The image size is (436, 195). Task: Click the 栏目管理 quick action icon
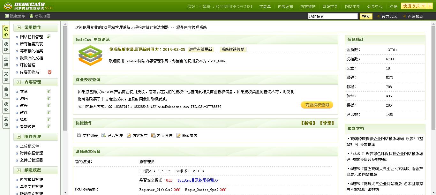(154, 135)
